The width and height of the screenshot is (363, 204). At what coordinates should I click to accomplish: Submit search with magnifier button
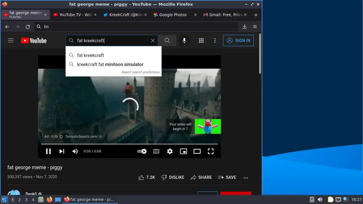tap(167, 41)
